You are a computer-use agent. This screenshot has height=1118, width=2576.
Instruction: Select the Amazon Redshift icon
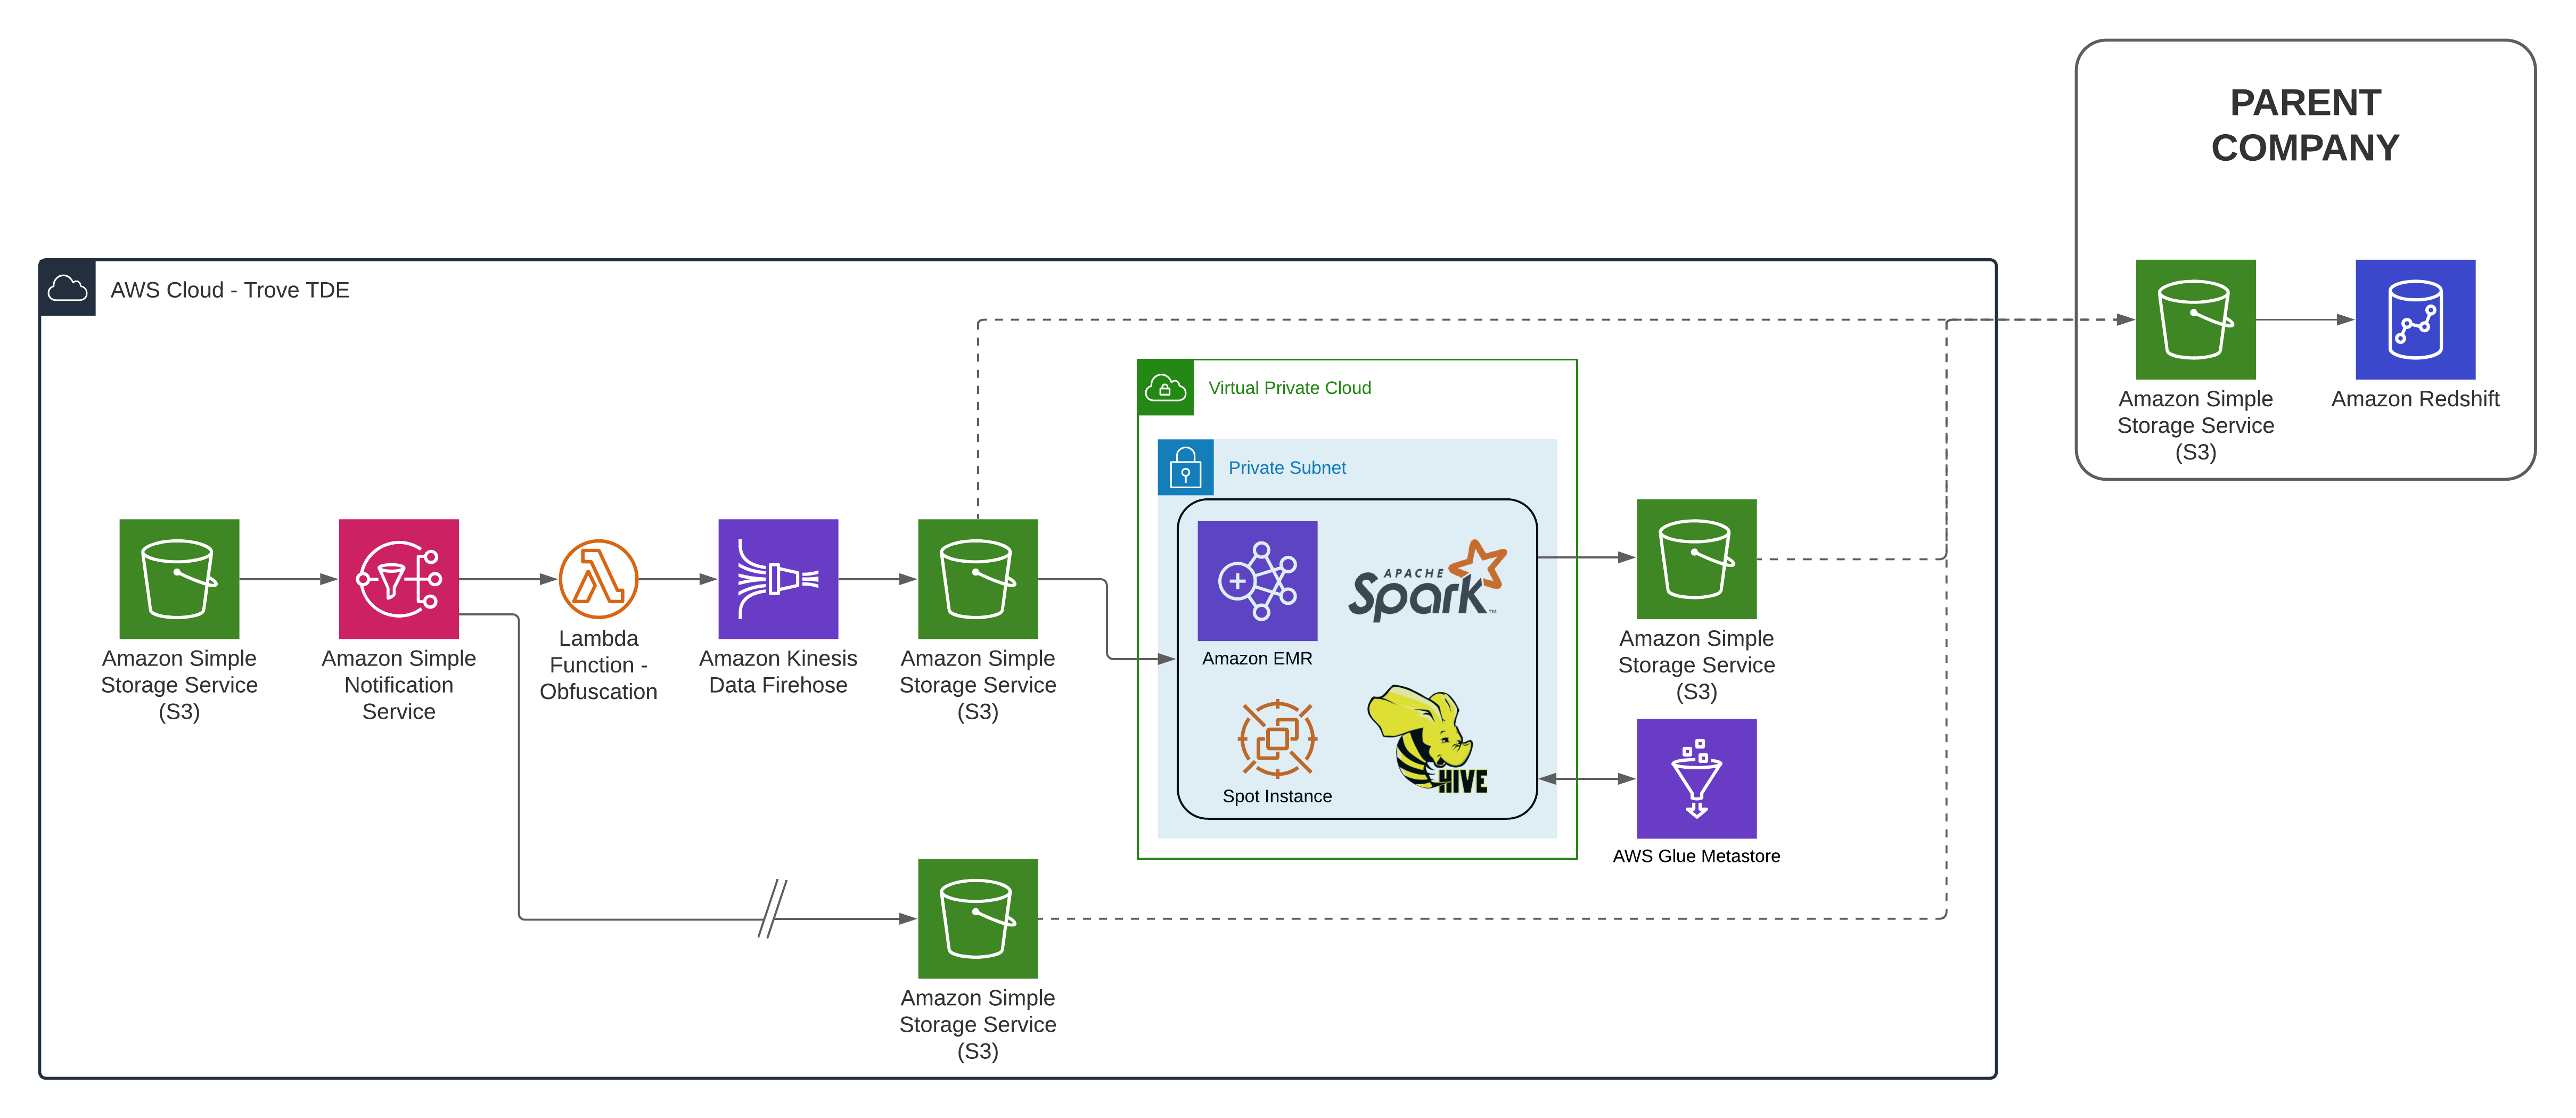(2415, 319)
